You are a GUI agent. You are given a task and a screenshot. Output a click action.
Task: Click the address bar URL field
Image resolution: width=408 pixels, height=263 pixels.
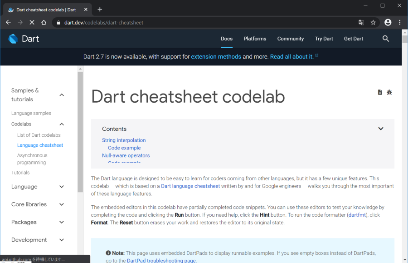coord(204,22)
